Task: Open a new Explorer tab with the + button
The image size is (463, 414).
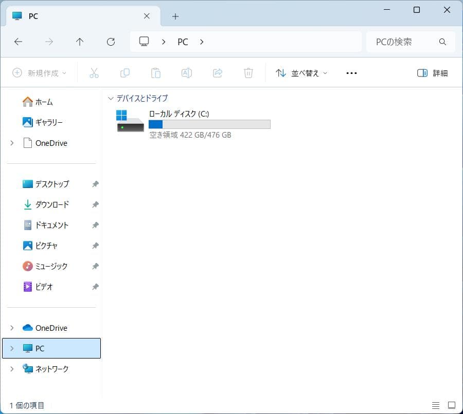Action: click(x=175, y=16)
